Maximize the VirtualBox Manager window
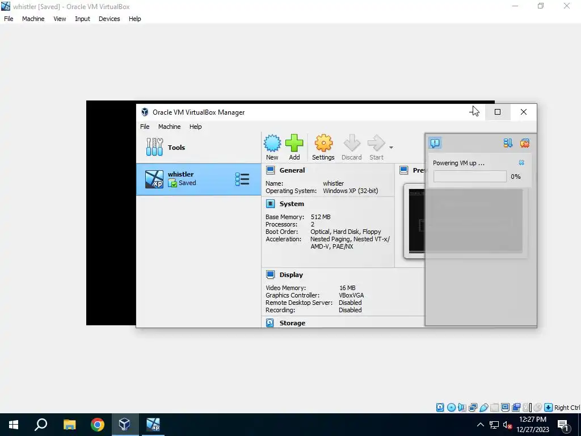This screenshot has width=581, height=436. tap(498, 112)
